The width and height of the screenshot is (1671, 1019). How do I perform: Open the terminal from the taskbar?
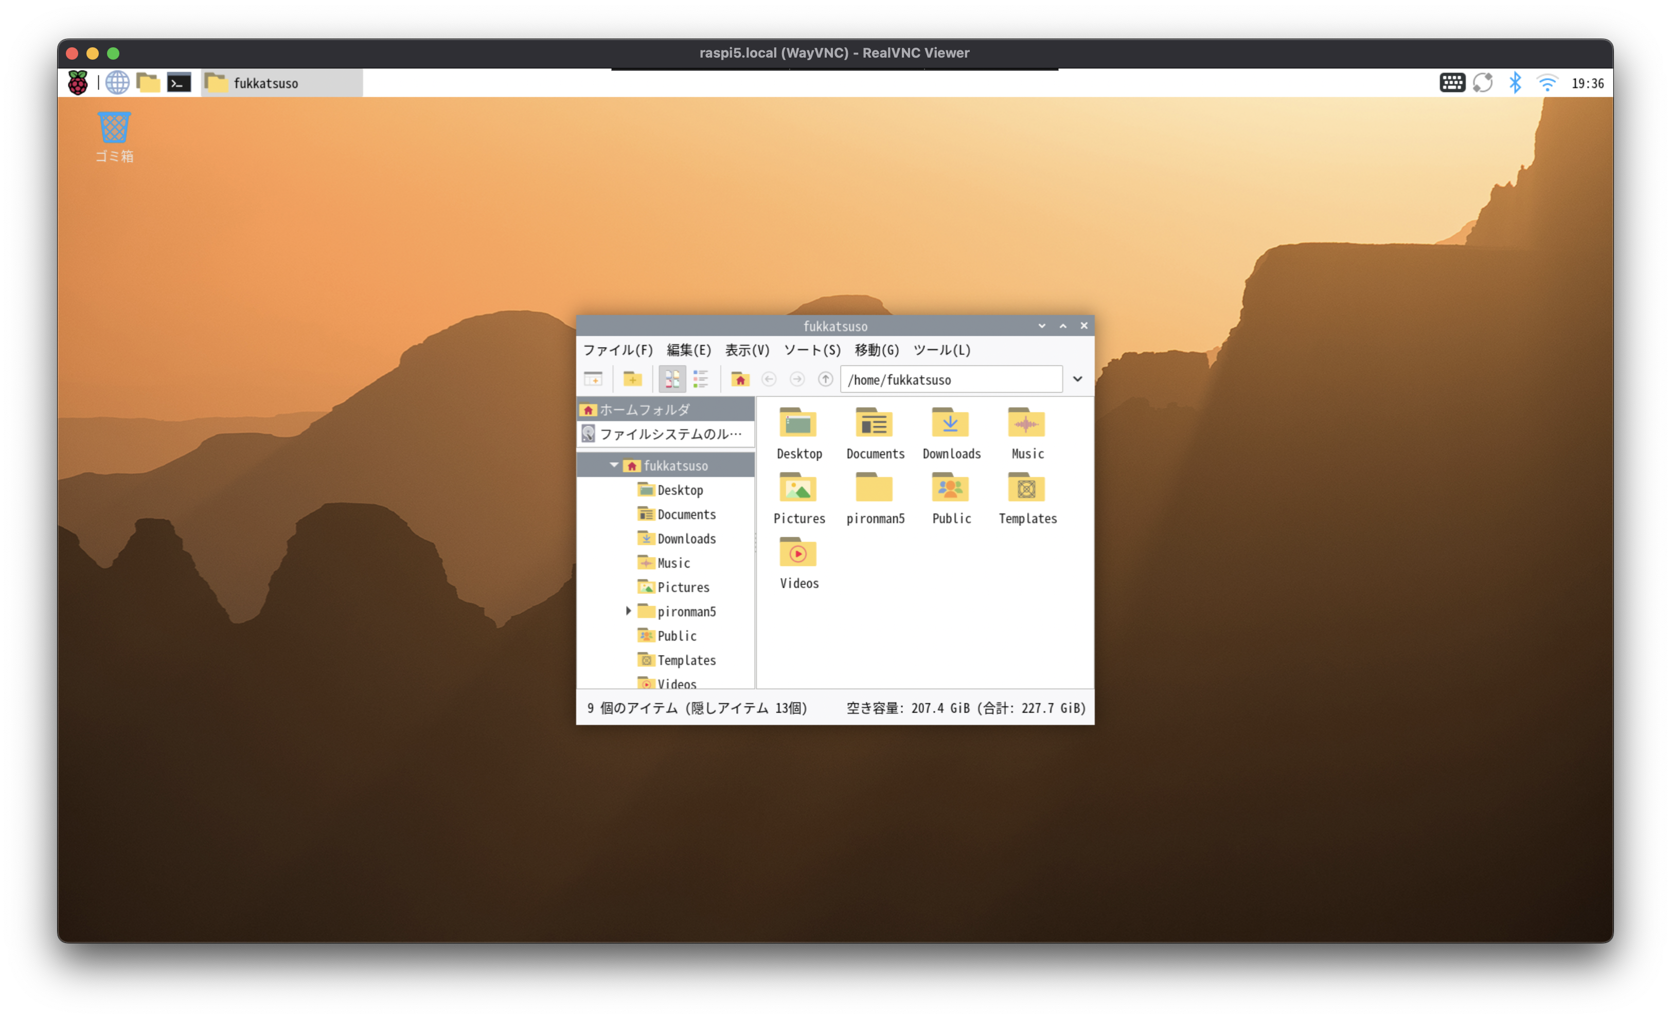[179, 83]
